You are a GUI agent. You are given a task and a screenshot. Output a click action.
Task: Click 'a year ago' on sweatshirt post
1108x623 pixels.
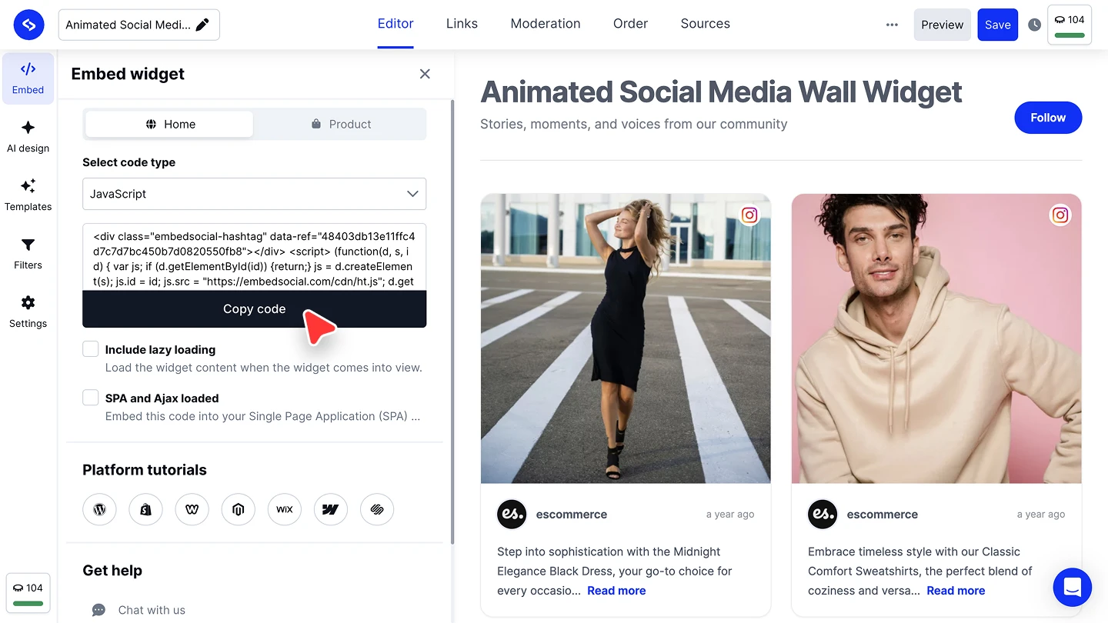click(1041, 514)
